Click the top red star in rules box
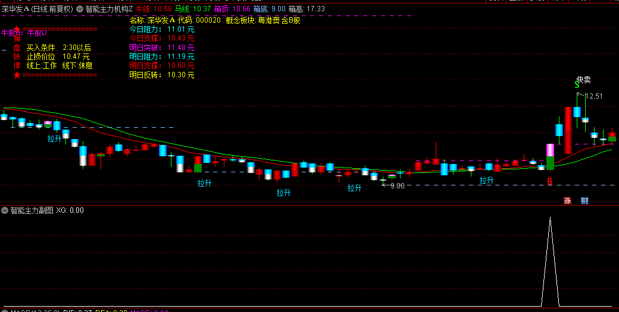619x312 pixels. point(17,29)
